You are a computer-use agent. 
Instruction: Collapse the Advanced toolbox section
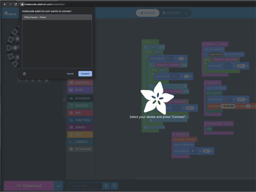(80, 98)
